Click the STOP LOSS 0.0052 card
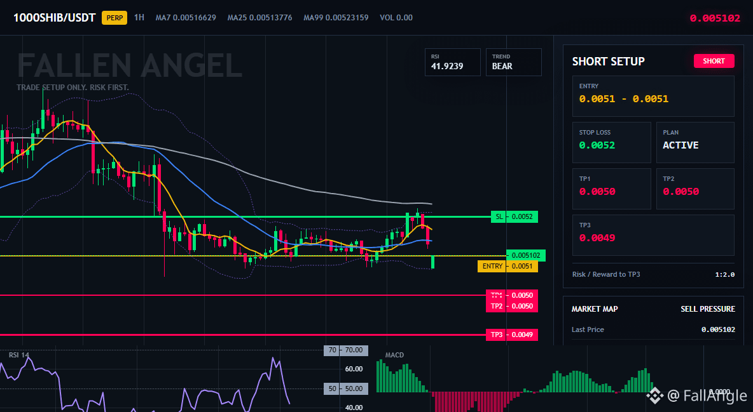 point(611,142)
